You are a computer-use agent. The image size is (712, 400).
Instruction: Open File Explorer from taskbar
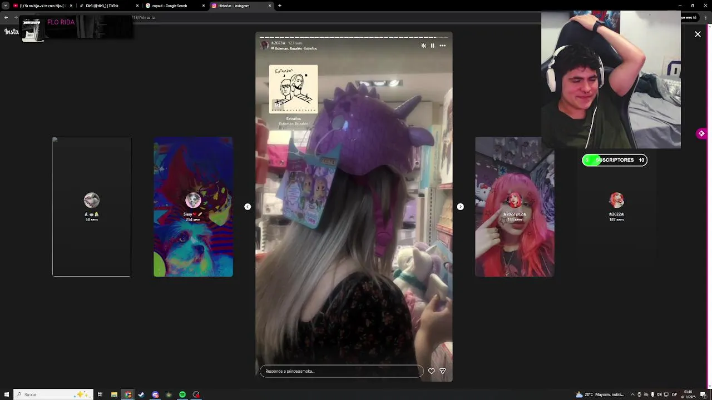pyautogui.click(x=114, y=394)
